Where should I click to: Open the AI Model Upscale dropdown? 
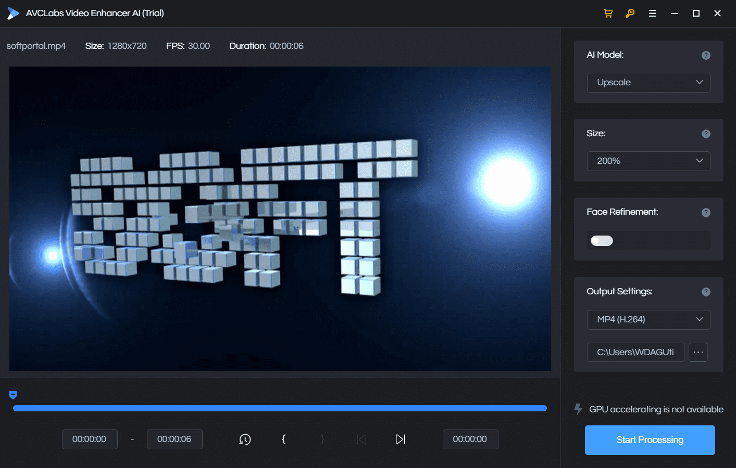[x=648, y=83]
